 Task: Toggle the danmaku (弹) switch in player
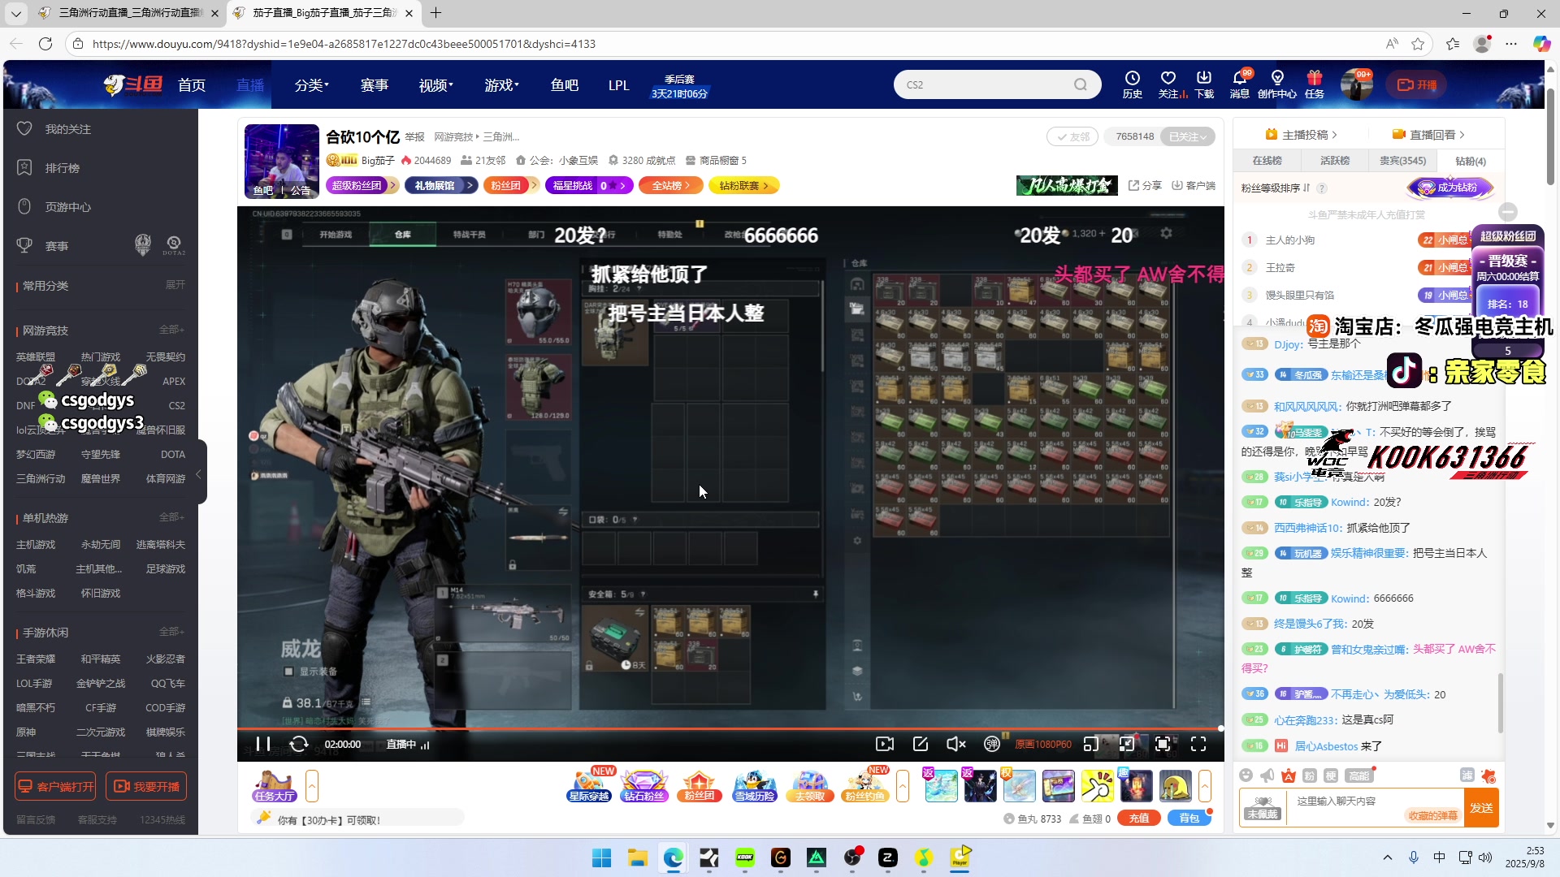point(991,744)
